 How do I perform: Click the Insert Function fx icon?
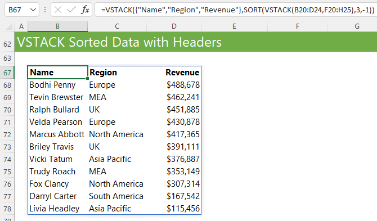85,10
